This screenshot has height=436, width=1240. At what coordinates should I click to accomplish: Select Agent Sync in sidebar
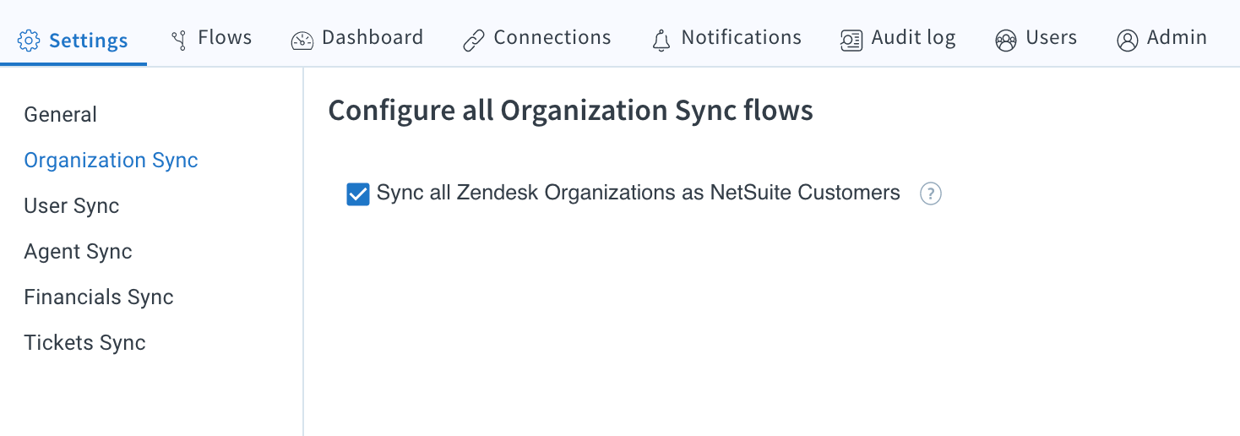pos(79,251)
